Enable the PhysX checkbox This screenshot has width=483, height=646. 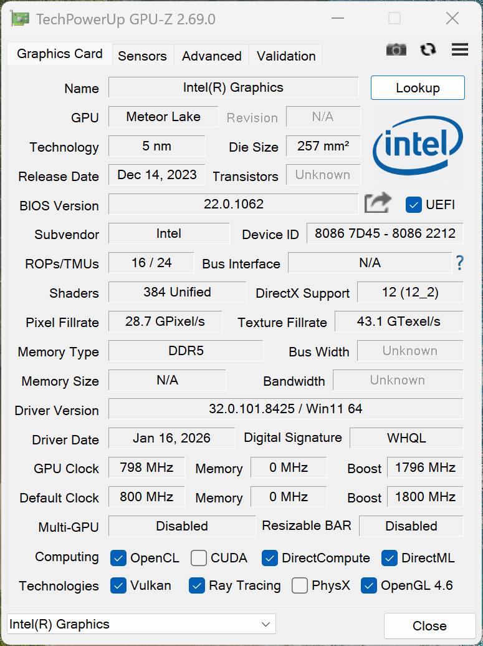click(300, 585)
